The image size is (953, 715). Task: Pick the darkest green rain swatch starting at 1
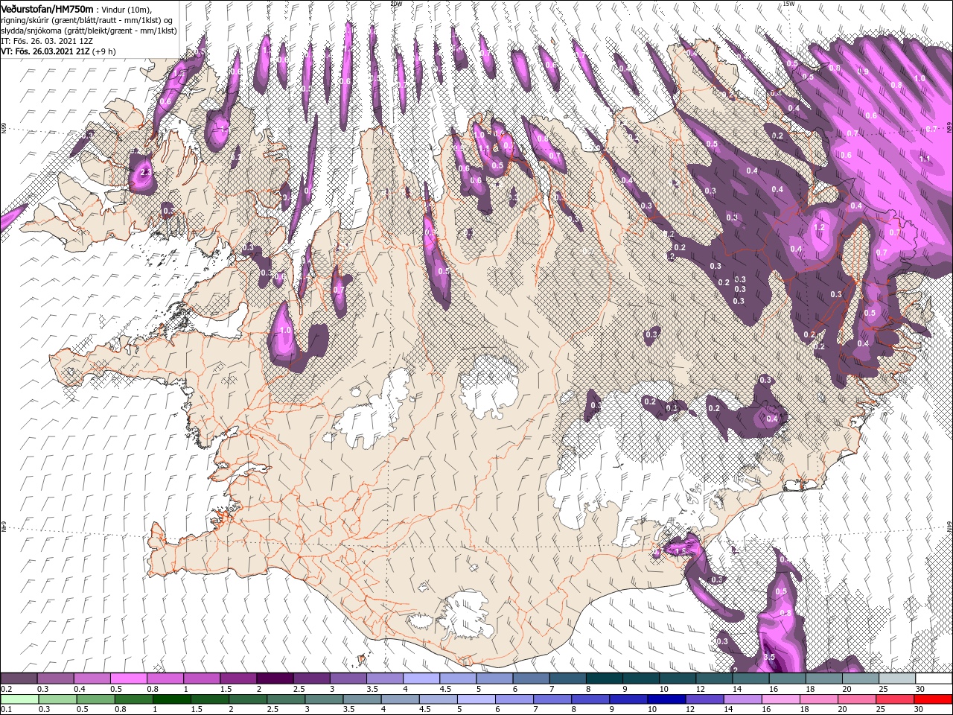171,699
